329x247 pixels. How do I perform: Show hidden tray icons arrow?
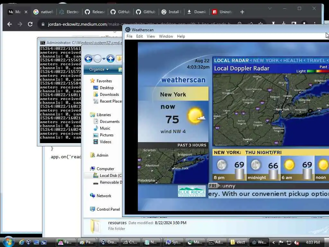(274, 242)
